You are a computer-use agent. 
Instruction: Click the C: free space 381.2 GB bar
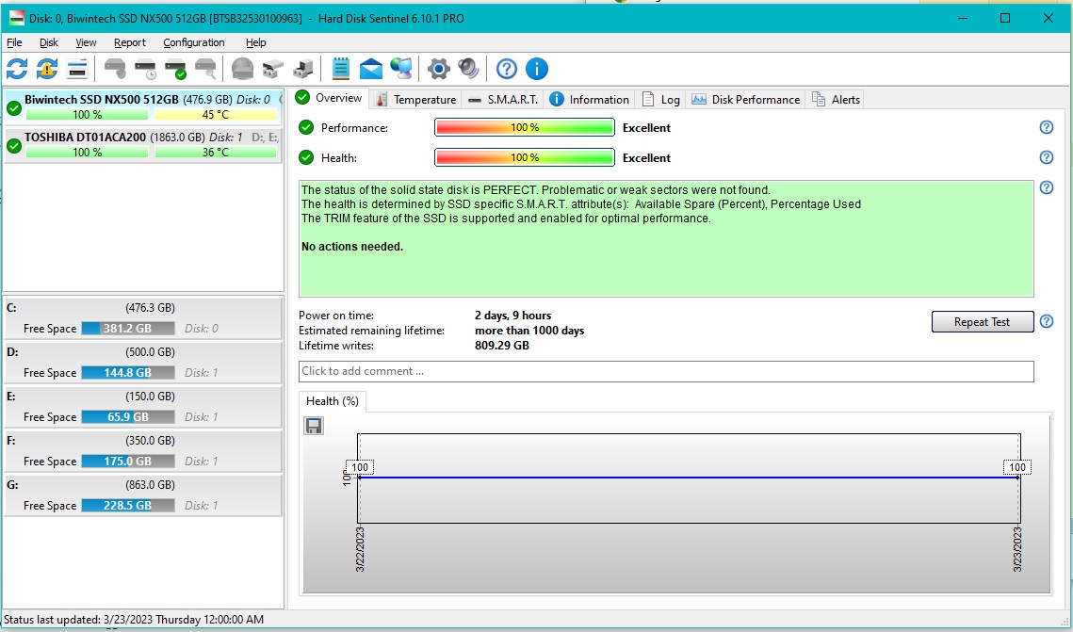[128, 329]
